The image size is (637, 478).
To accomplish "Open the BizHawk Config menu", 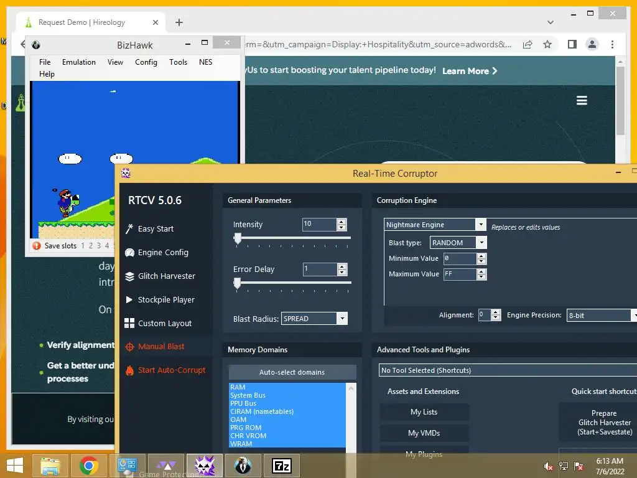I will click(146, 62).
